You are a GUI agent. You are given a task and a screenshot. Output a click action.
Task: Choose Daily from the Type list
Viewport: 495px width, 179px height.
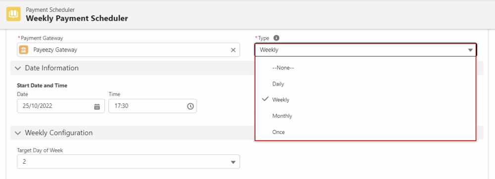(x=366, y=84)
